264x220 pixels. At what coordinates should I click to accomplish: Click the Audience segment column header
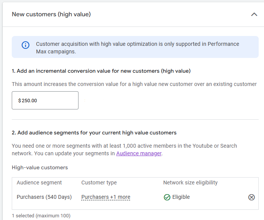[39, 183]
